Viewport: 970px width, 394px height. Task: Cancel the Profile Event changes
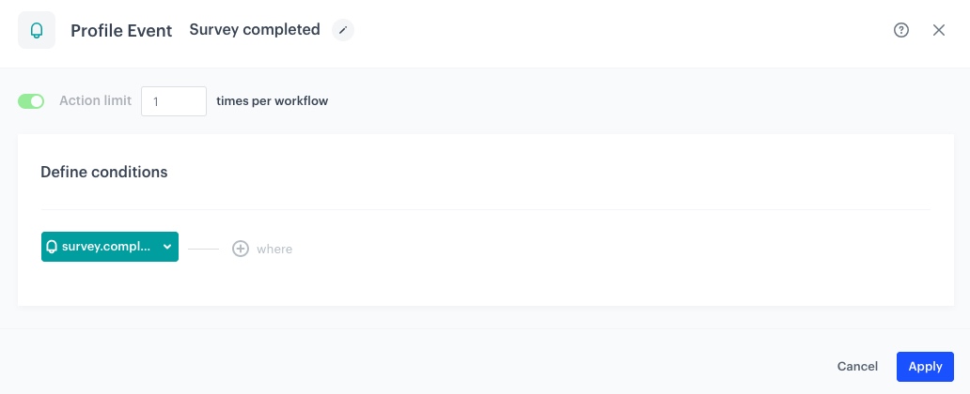(857, 367)
